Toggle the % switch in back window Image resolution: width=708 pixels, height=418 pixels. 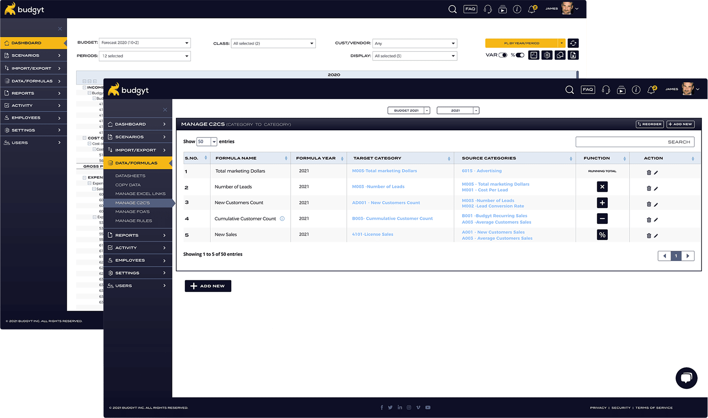point(520,55)
